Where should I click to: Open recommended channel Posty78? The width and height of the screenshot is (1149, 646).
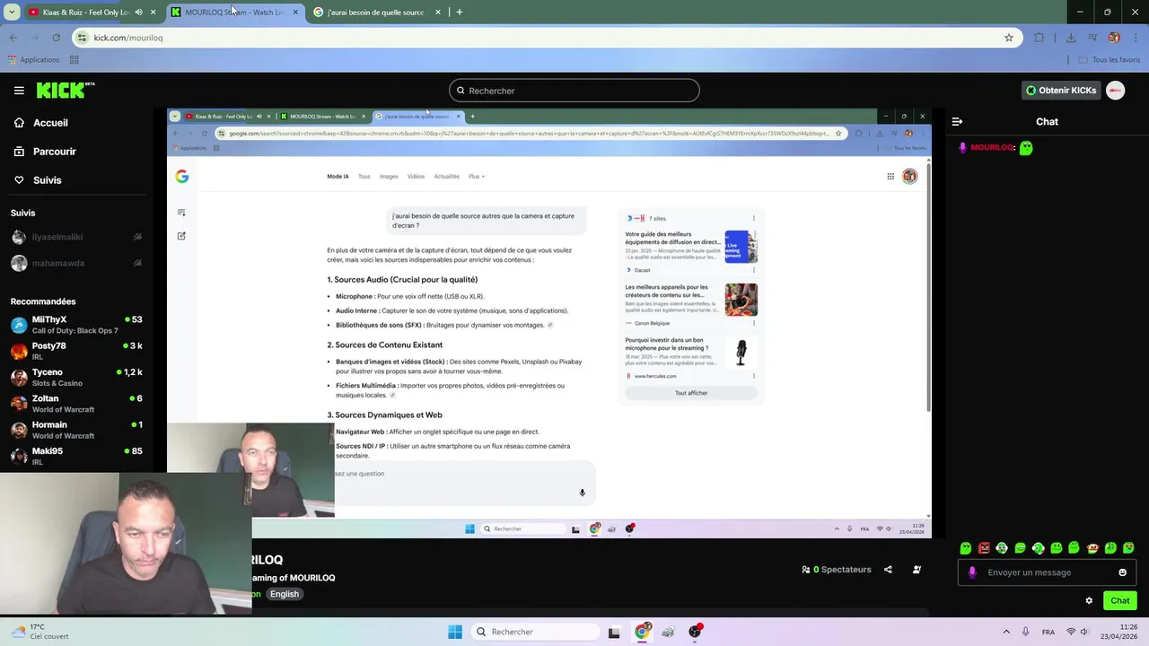(x=76, y=351)
